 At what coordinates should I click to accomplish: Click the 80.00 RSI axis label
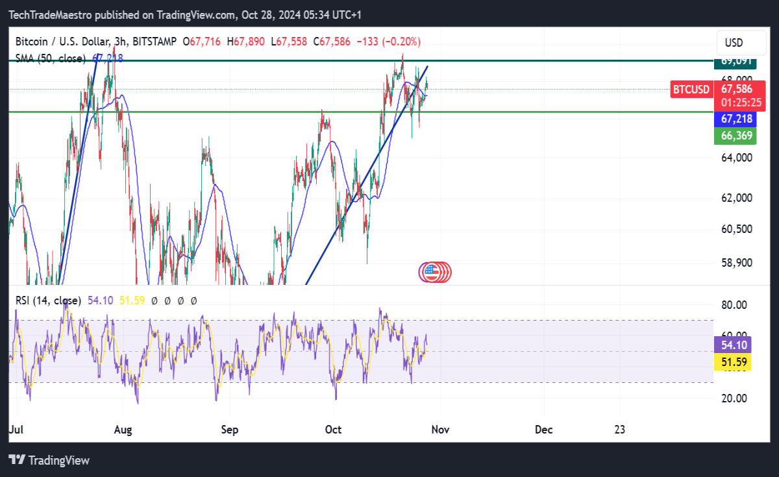click(x=734, y=305)
